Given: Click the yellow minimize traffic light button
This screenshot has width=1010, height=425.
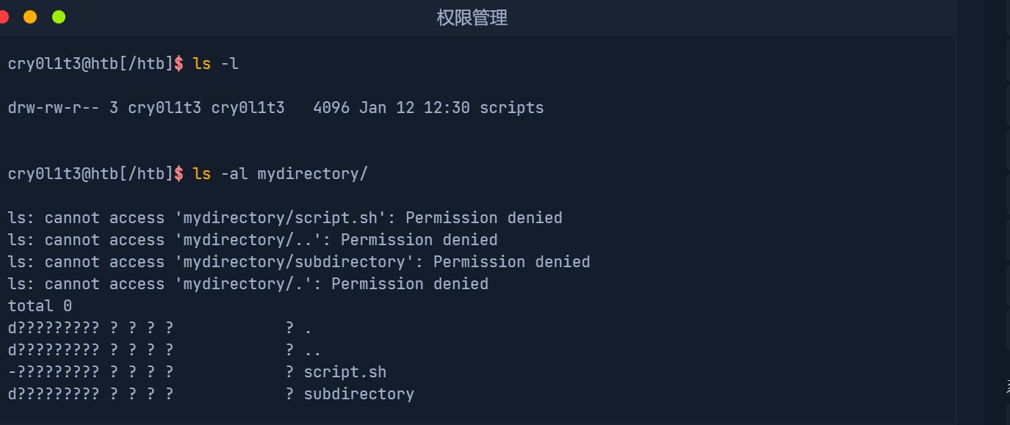Looking at the screenshot, I should pyautogui.click(x=30, y=16).
